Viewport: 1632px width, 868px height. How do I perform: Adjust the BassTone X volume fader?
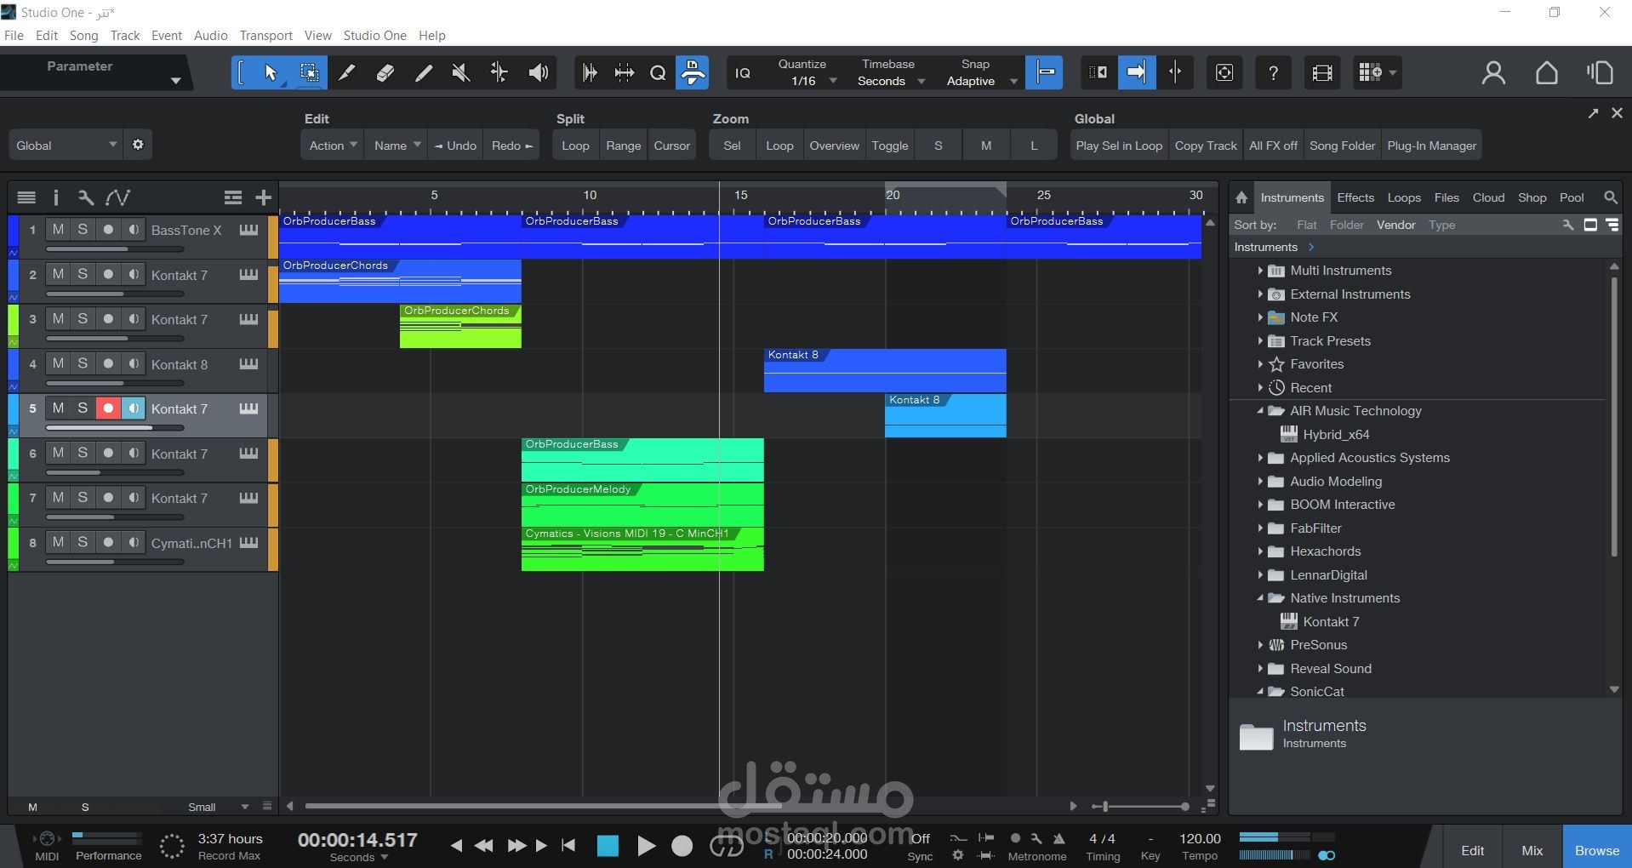tap(115, 249)
